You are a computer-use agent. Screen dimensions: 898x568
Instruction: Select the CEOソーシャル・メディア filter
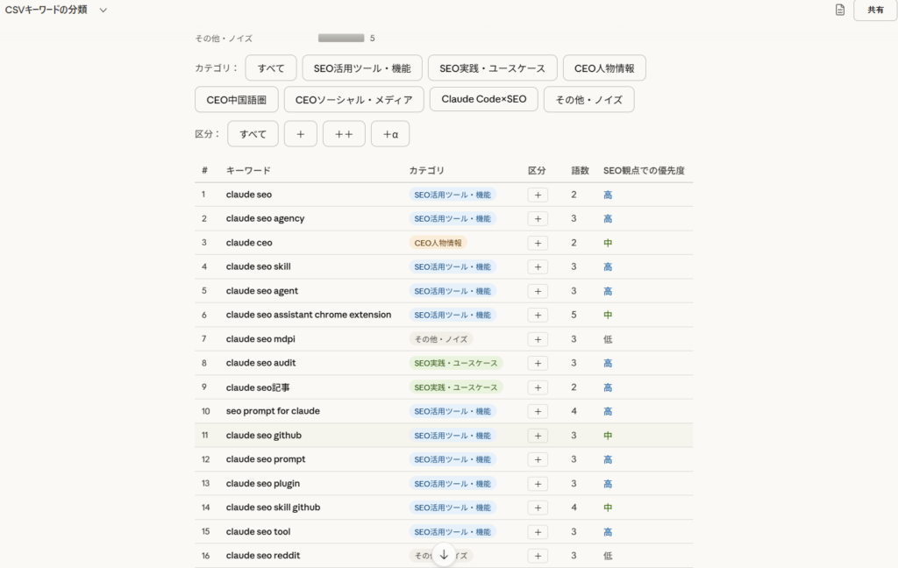point(353,99)
